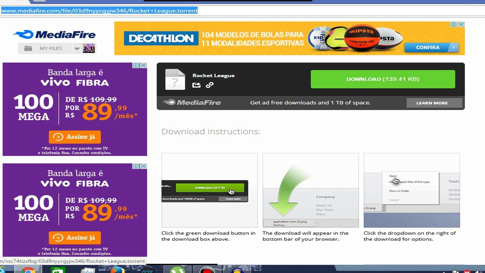
Task: Open ad info icon on Decathlon banner
Action: (454, 24)
